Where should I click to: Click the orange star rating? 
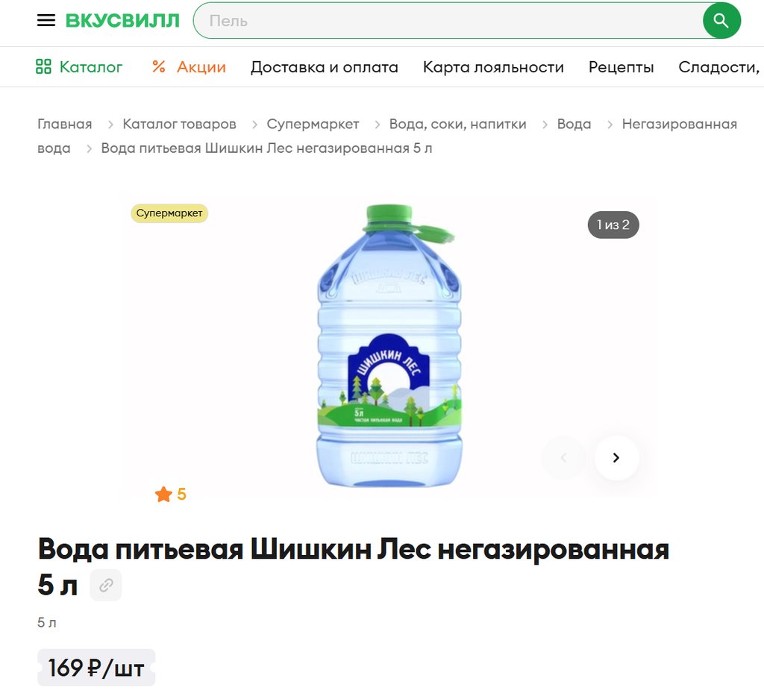171,494
